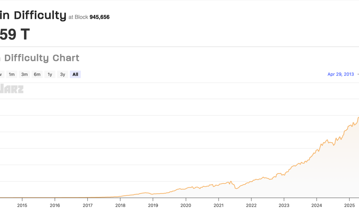Click the 2022 x-axis label

pyautogui.click(x=251, y=205)
